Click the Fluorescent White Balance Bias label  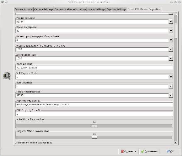pos(34,143)
